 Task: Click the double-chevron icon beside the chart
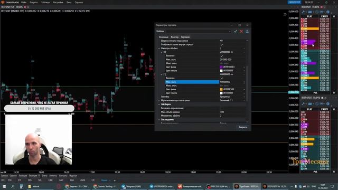(285, 14)
